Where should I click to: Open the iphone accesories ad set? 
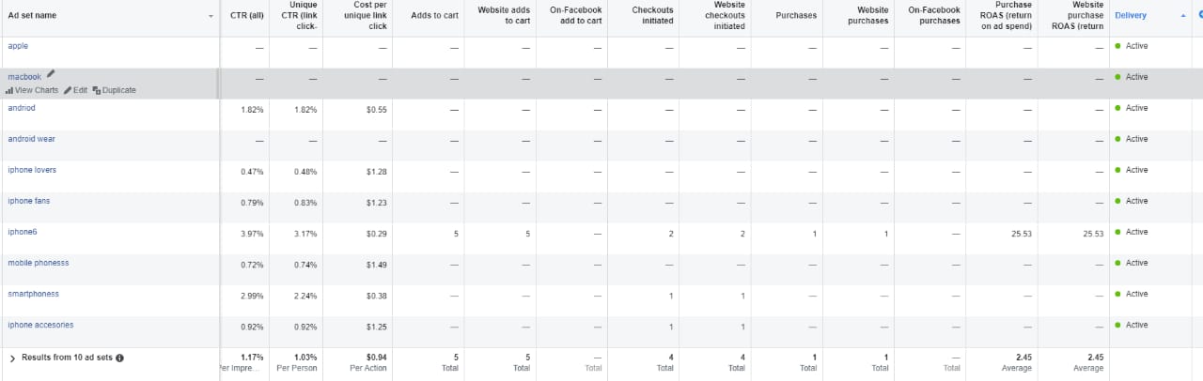[x=40, y=325]
